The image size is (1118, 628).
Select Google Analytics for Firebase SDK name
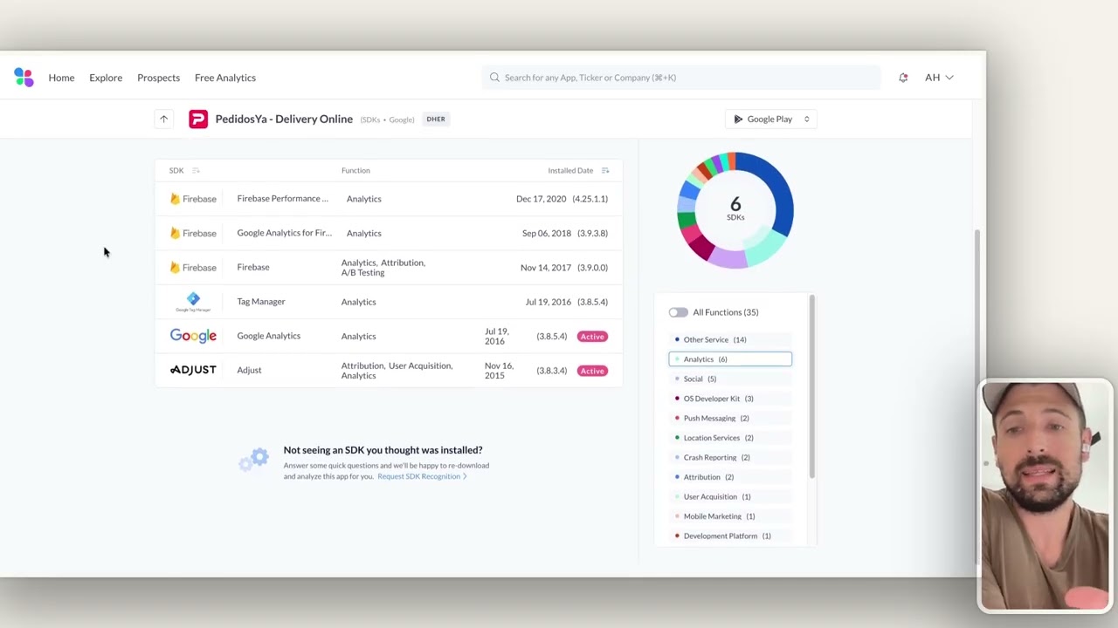[285, 233]
